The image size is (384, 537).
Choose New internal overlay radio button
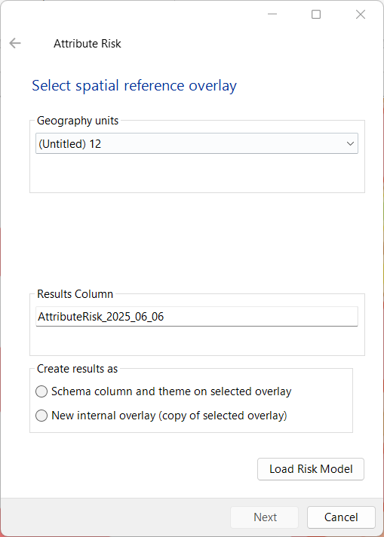point(41,416)
